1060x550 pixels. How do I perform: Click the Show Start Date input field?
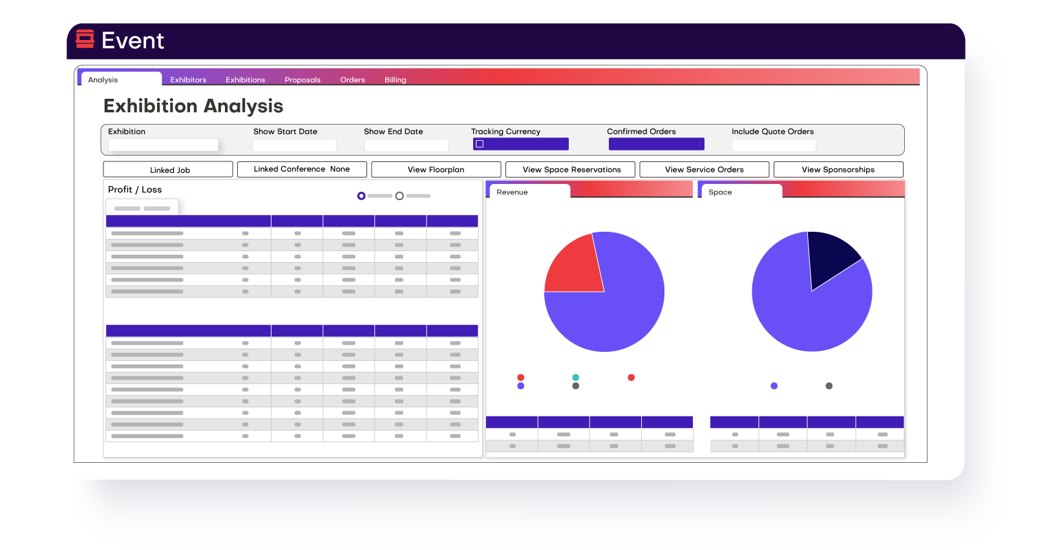(x=294, y=145)
